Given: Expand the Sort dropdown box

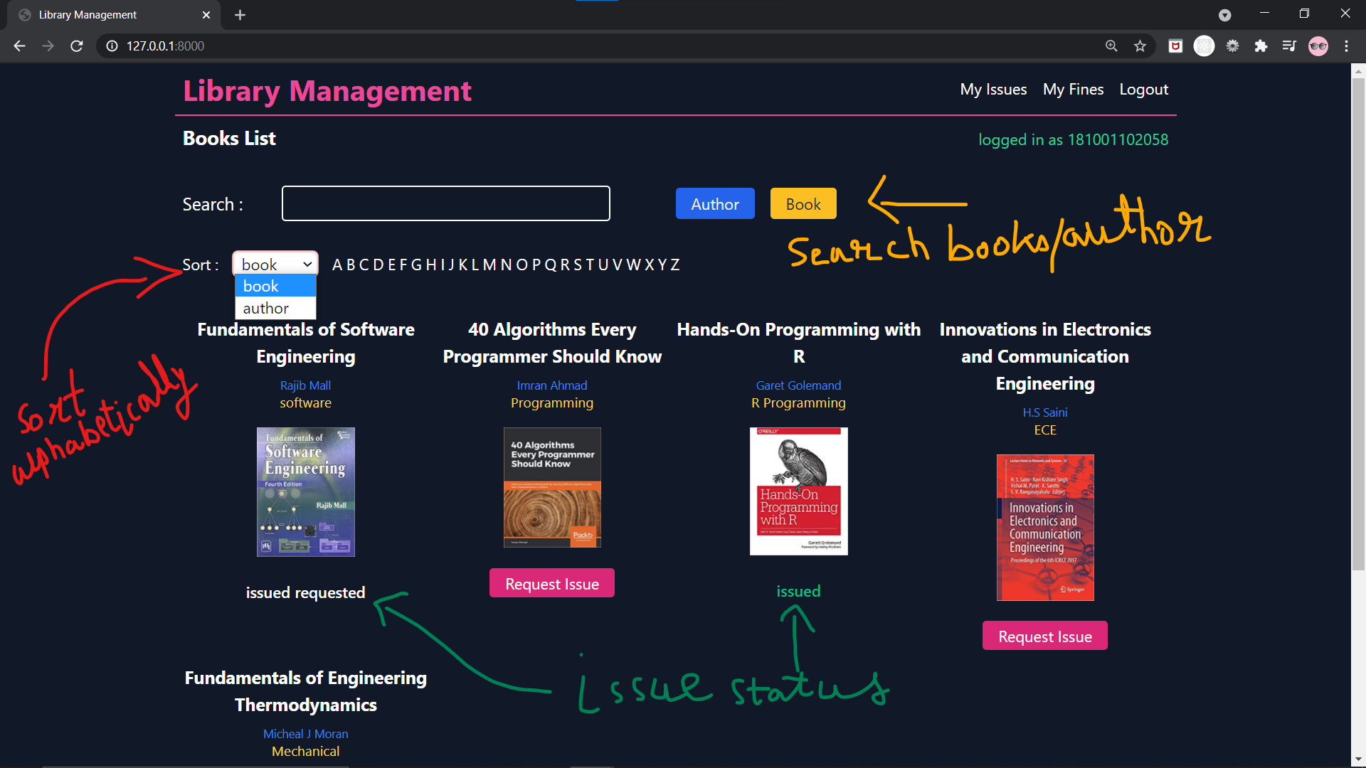Looking at the screenshot, I should (275, 265).
